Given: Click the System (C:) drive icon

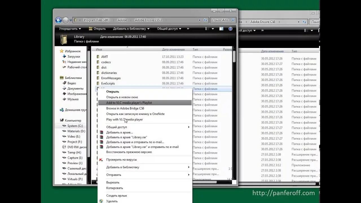Looking at the screenshot, I should (x=64, y=126).
